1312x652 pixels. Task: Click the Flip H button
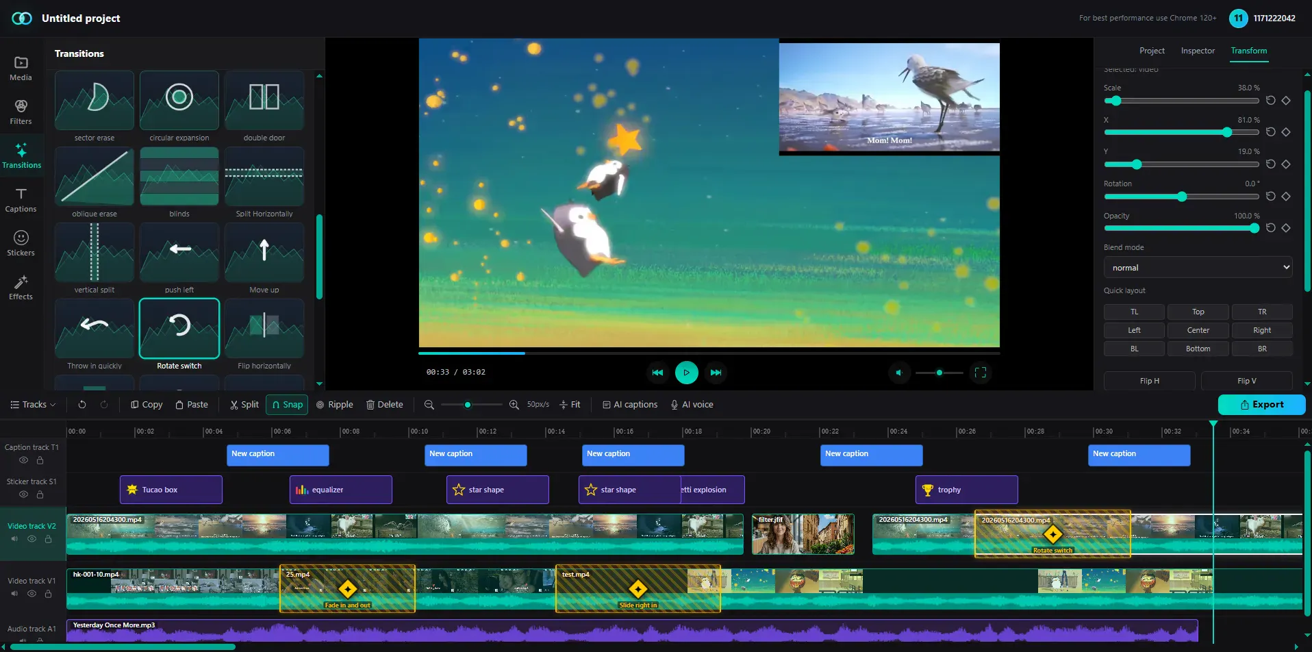(x=1150, y=381)
